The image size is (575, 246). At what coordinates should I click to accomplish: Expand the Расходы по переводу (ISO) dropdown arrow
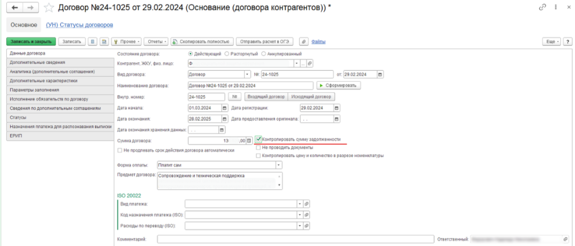click(x=301, y=226)
